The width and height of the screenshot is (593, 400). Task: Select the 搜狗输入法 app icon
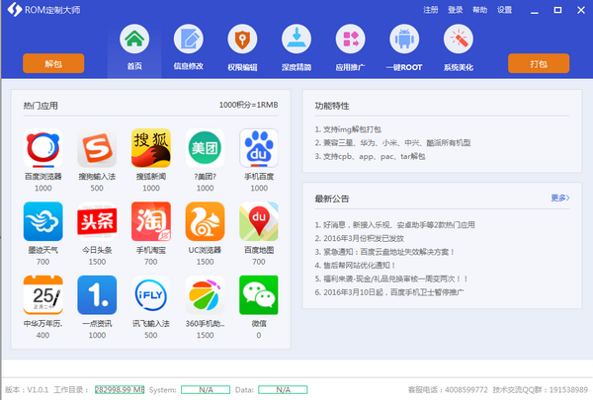coord(97,148)
